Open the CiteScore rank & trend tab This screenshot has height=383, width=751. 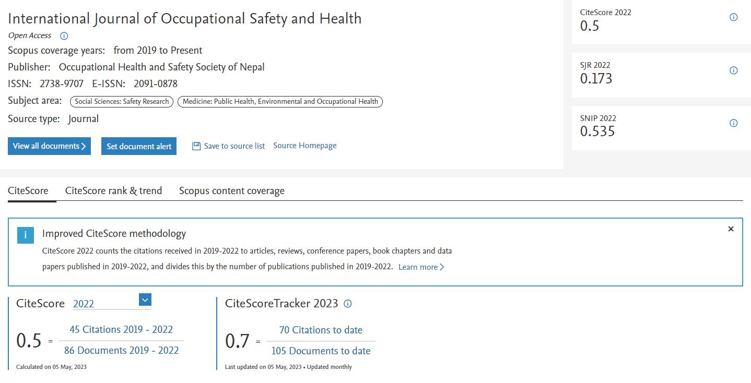[x=113, y=190]
